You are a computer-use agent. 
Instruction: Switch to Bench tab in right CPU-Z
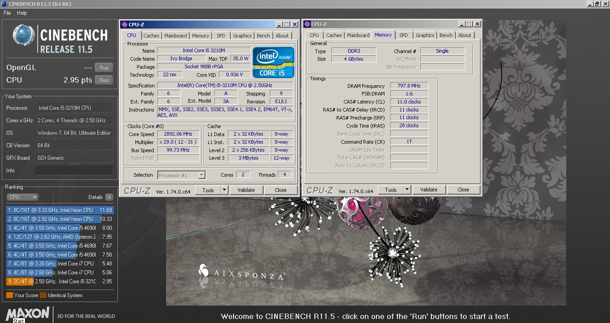point(446,35)
